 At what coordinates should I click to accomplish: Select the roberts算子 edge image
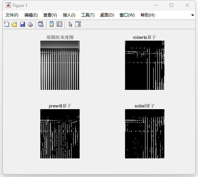[145, 65]
